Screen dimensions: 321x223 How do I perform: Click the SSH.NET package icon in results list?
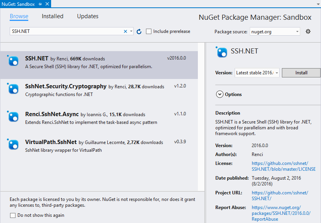pos(13,61)
